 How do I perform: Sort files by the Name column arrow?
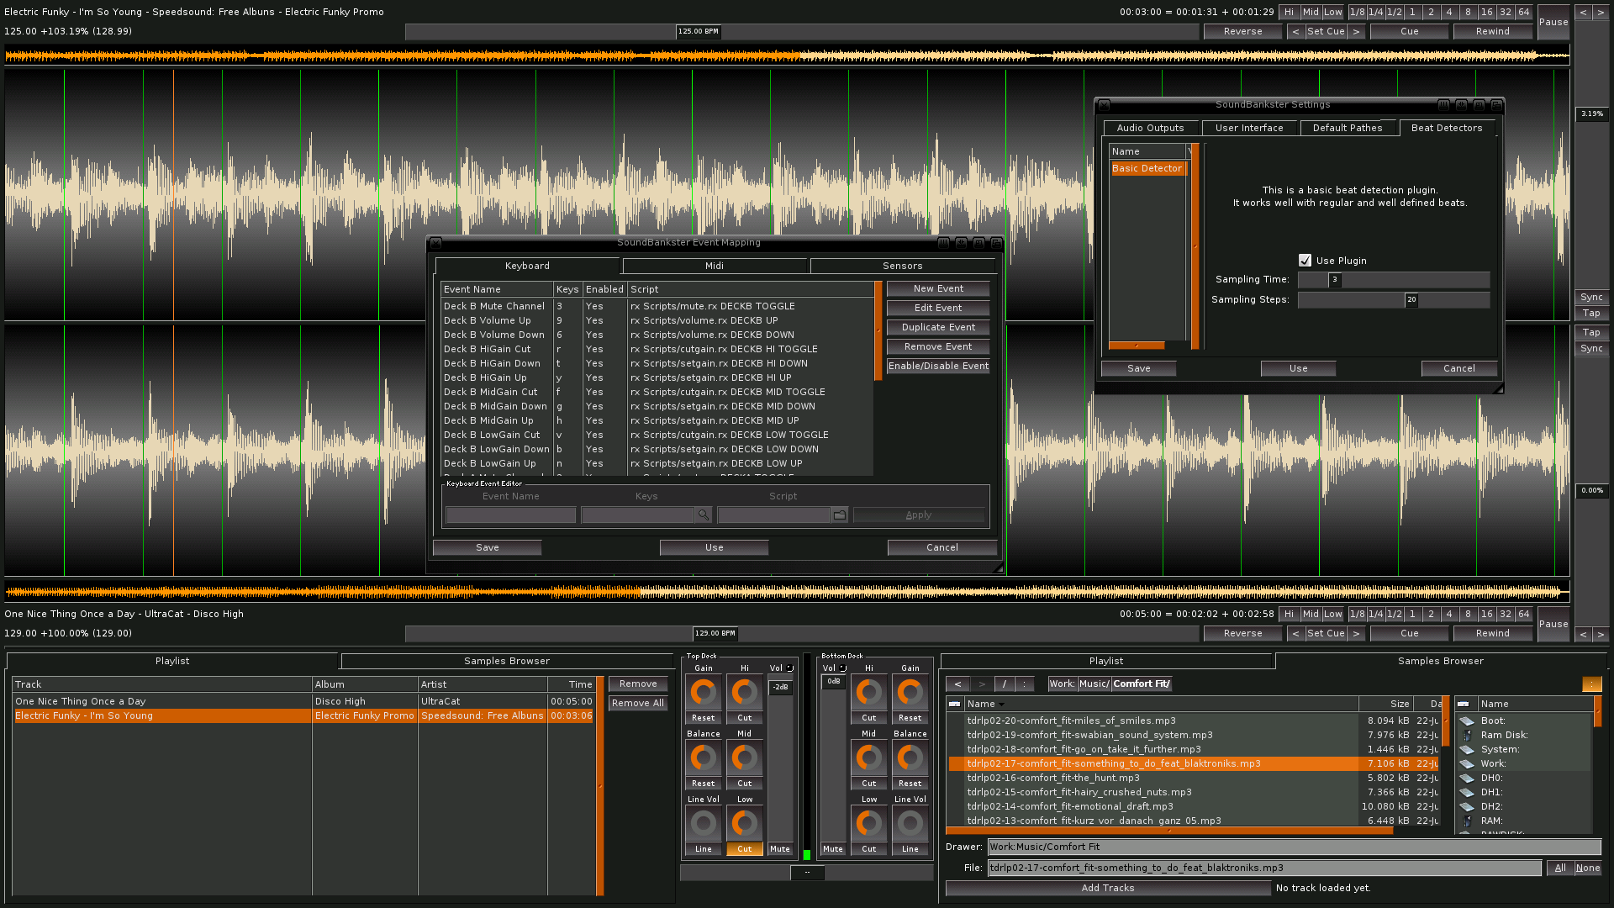pos(1001,705)
